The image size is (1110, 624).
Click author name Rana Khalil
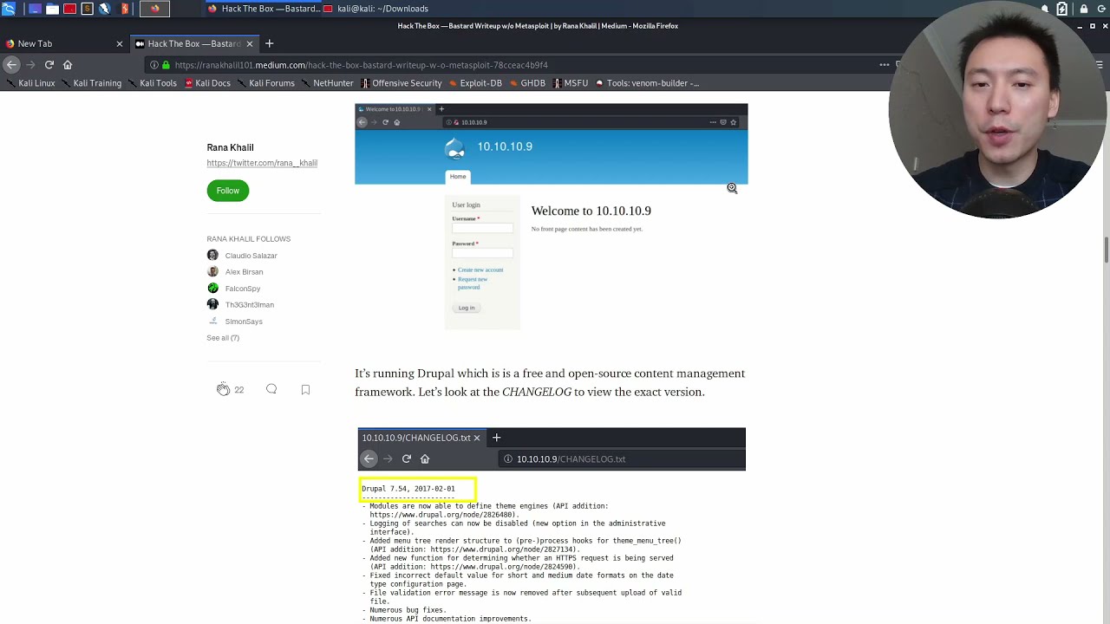tap(230, 147)
